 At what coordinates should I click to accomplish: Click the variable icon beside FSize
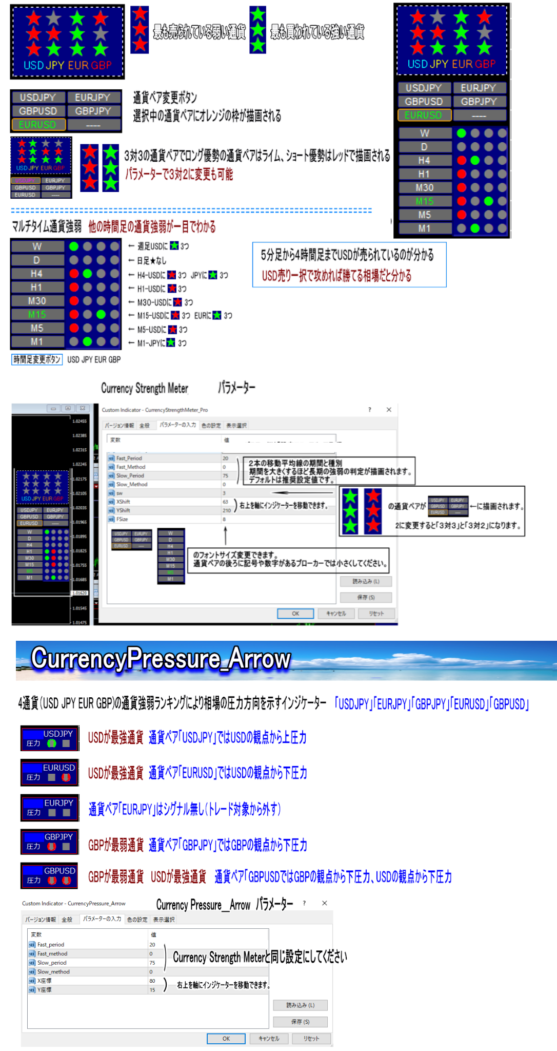[111, 519]
